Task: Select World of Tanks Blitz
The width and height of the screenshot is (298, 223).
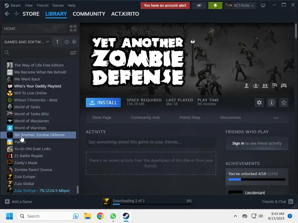Action: pyautogui.click(x=38, y=114)
